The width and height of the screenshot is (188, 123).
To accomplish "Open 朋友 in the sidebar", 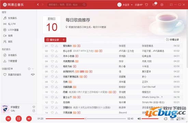I will click(8, 42).
